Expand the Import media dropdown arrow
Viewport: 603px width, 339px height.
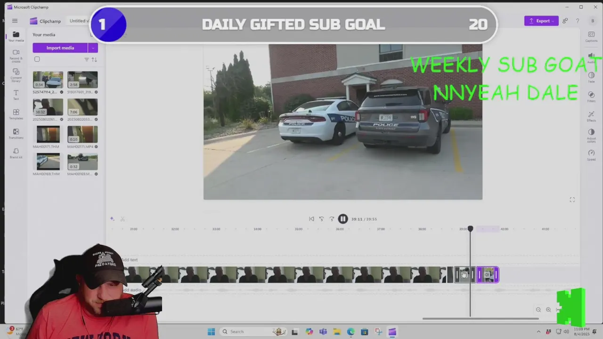pos(93,48)
